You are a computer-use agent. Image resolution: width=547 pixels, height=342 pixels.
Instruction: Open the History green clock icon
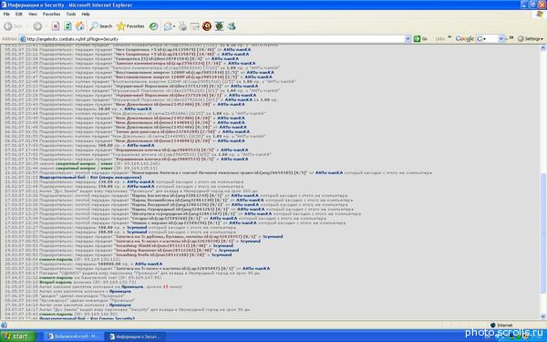click(x=153, y=26)
